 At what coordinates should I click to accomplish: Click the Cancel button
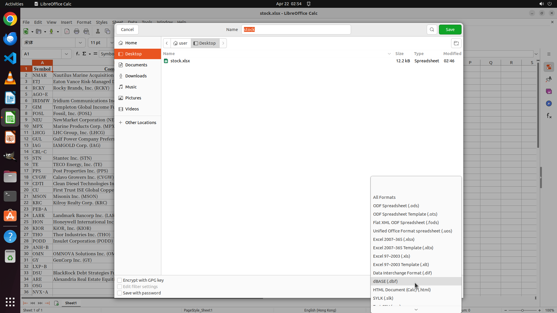click(x=127, y=30)
